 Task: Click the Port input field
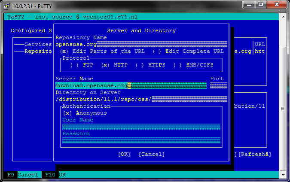pyautogui.click(x=219, y=85)
